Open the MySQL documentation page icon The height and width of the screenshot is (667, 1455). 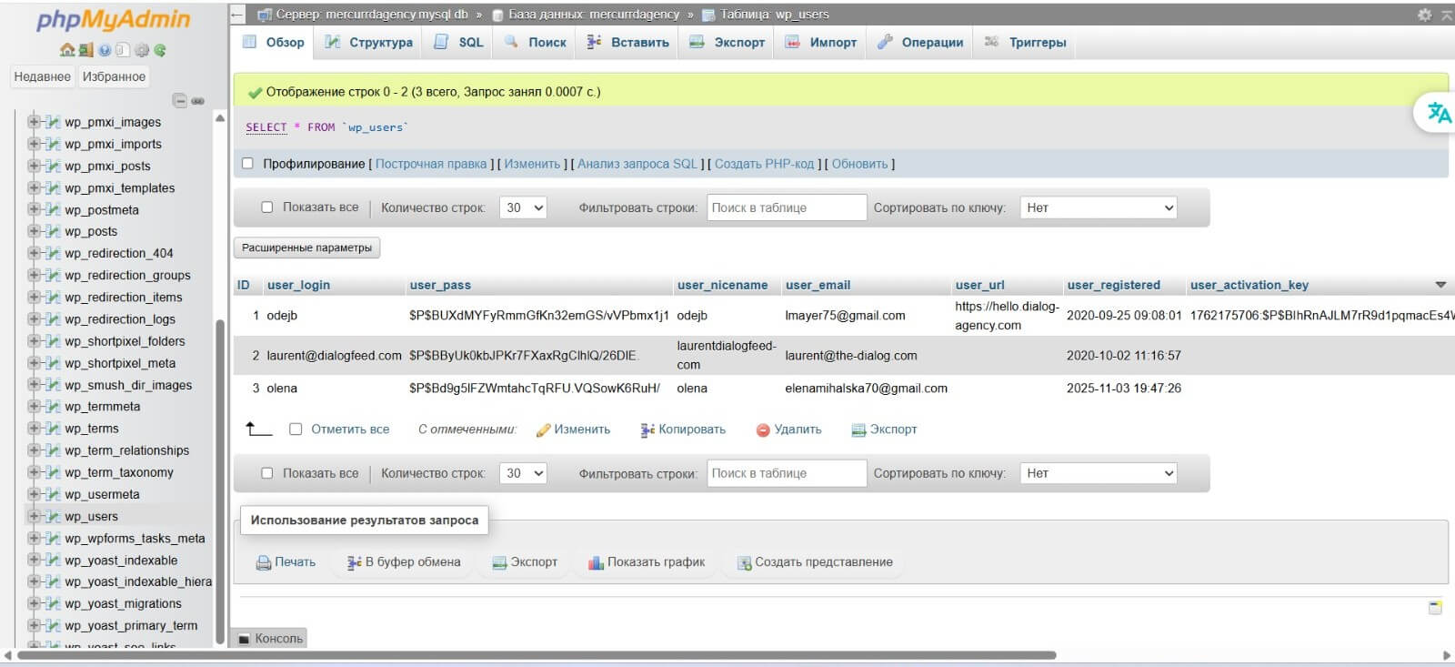(x=123, y=50)
